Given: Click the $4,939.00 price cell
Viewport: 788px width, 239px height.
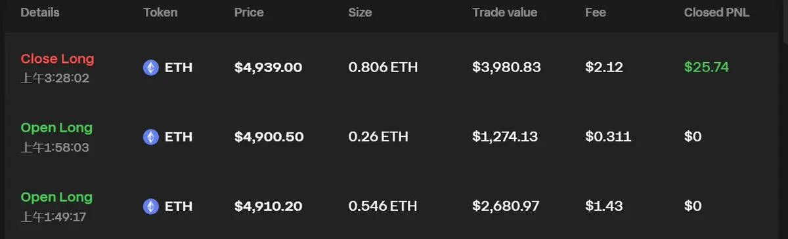Looking at the screenshot, I should click(x=268, y=67).
